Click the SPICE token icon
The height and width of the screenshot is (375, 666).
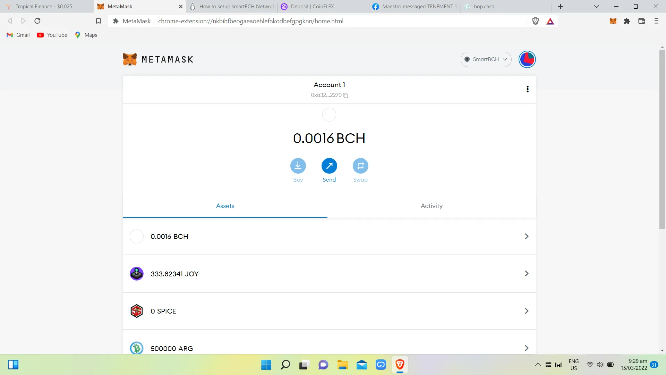coord(137,311)
